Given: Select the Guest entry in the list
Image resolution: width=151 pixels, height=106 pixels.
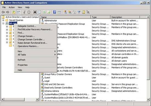Looking at the screenshot, I should tap(47, 78).
